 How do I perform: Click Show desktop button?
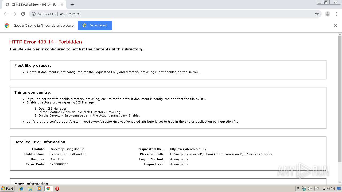339,189
